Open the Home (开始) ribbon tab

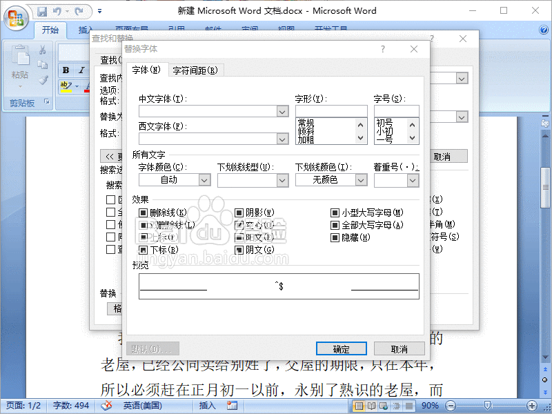tap(50, 30)
